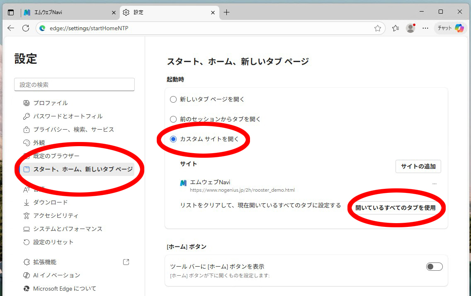Image resolution: width=471 pixels, height=296 pixels.
Task: Click the サイトの追加 button
Action: pos(418,166)
